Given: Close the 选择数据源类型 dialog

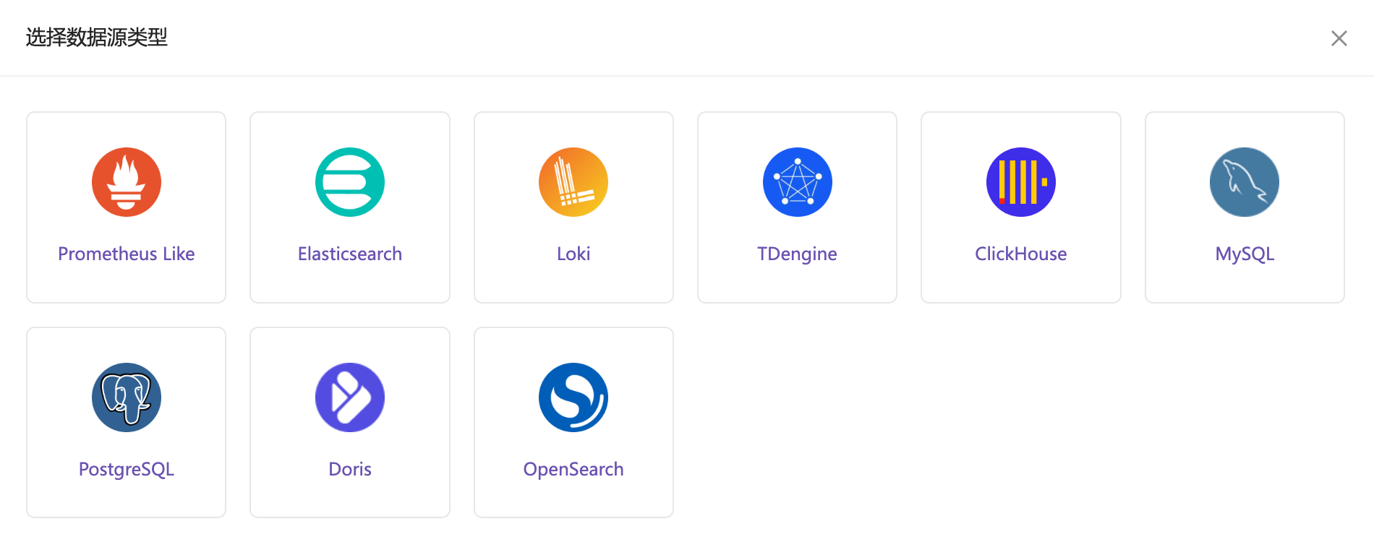Looking at the screenshot, I should pyautogui.click(x=1339, y=38).
